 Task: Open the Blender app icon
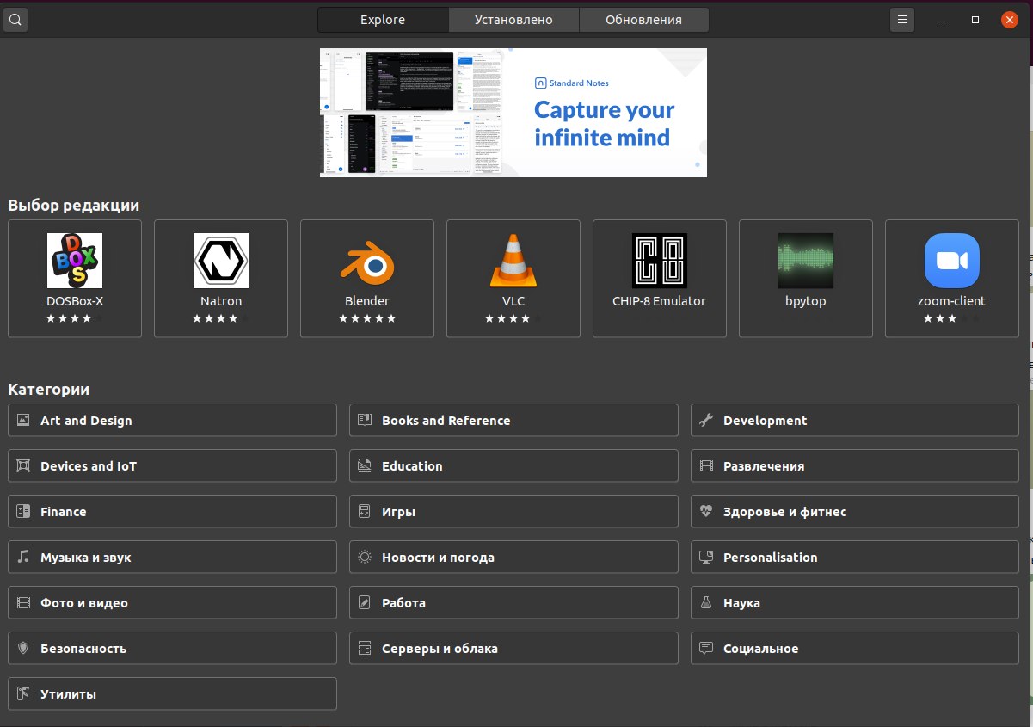367,261
